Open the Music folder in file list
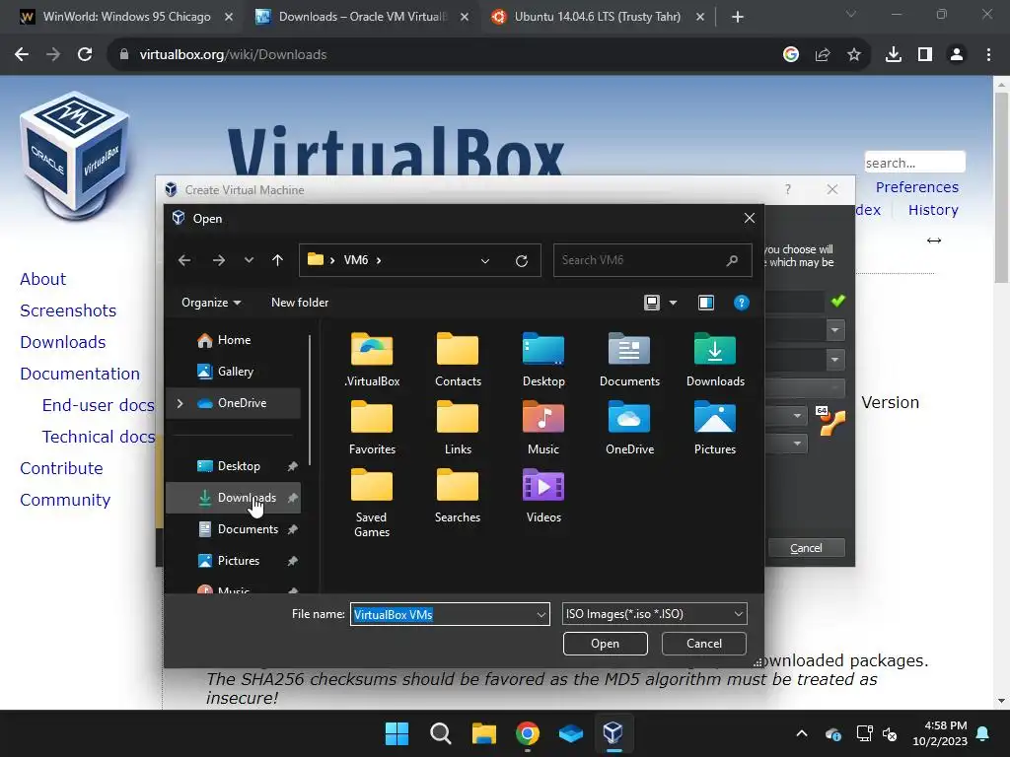Screen dimensions: 1010x757 coord(543,428)
